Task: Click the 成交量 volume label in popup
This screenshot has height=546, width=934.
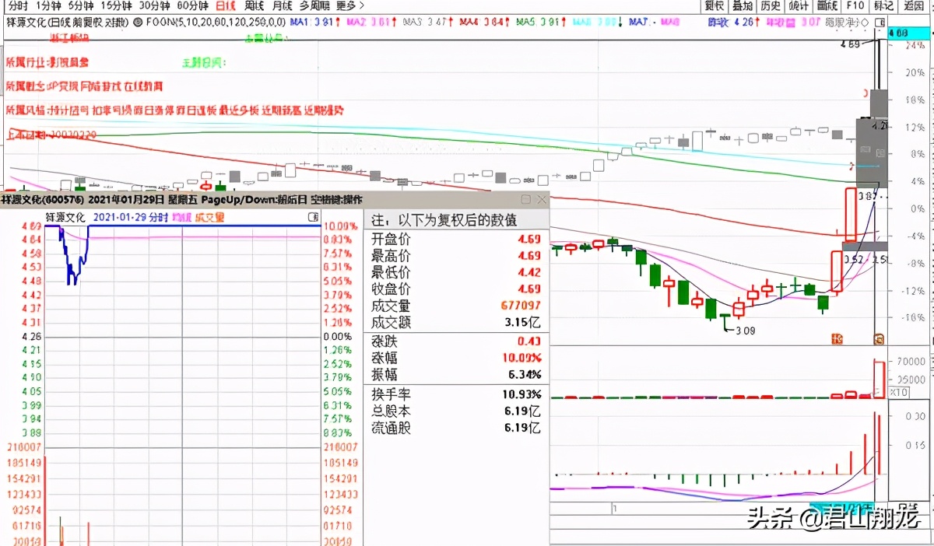Action: tap(209, 218)
